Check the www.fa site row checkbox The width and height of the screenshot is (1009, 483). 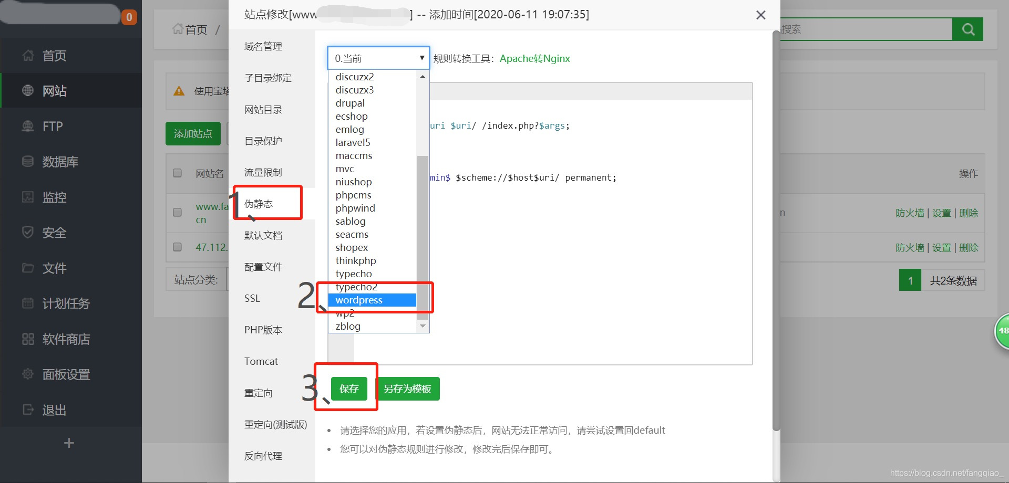tap(178, 212)
